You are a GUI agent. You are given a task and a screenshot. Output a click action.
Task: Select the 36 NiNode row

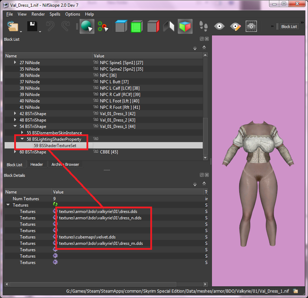103,75
